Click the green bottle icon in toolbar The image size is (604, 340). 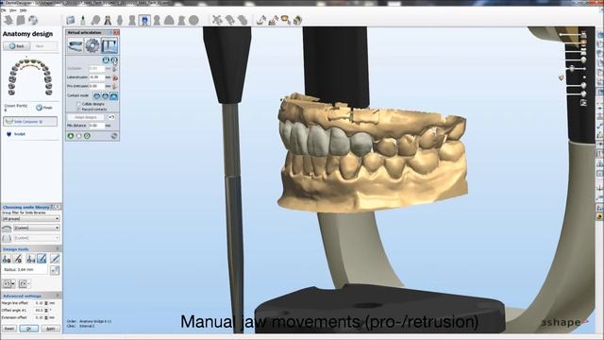point(82,20)
